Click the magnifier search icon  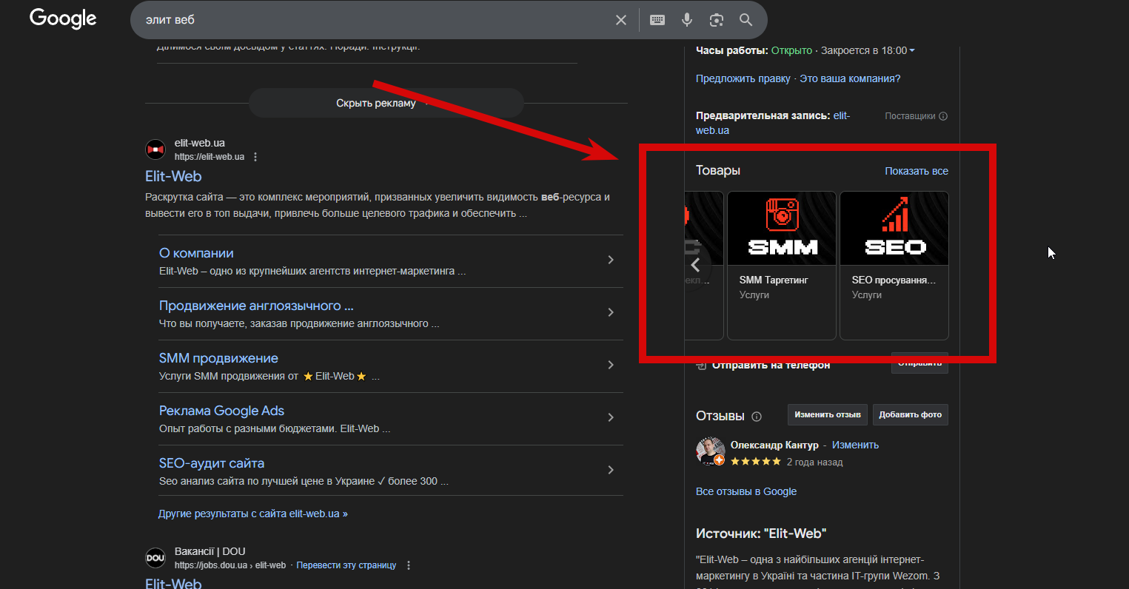coord(746,20)
